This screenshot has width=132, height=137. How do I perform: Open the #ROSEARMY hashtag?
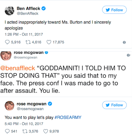(68, 117)
